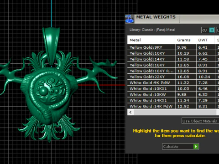Screen dimensions: 219x164
Task: Click the 16.08 grams value
Action: [x=183, y=77]
